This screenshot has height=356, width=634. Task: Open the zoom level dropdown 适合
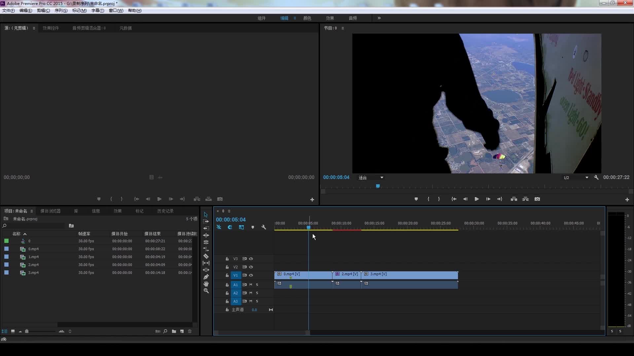pos(371,178)
